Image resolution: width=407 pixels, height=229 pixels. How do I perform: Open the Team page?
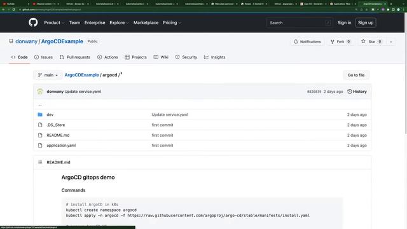click(74, 23)
